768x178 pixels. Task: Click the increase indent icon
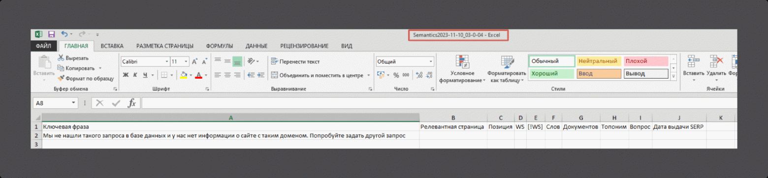tap(261, 75)
